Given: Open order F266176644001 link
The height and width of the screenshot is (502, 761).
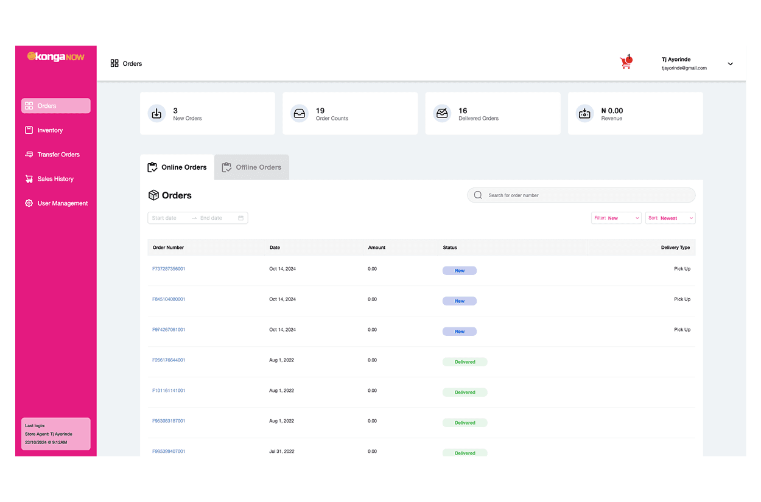Looking at the screenshot, I should 169,360.
